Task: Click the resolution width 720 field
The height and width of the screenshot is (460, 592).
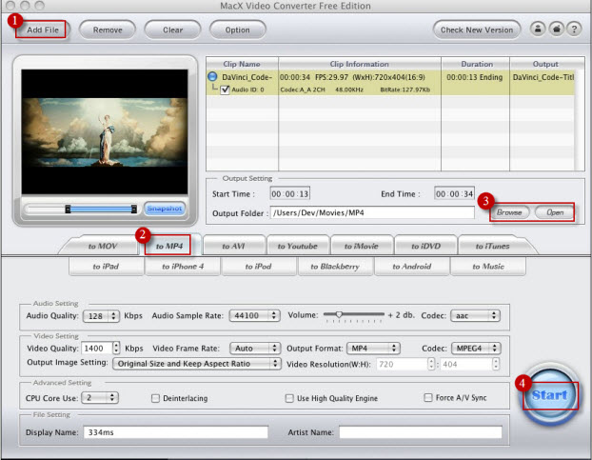Action: [x=402, y=364]
